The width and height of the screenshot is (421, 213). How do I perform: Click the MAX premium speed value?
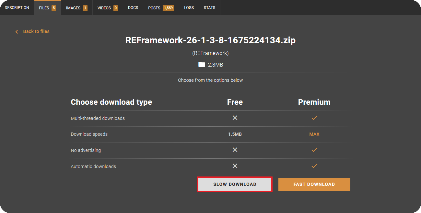[314, 134]
